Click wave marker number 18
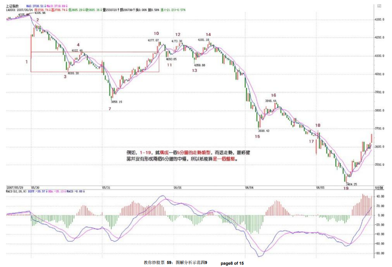Viewport: 392px width, 267px height. tap(318, 125)
